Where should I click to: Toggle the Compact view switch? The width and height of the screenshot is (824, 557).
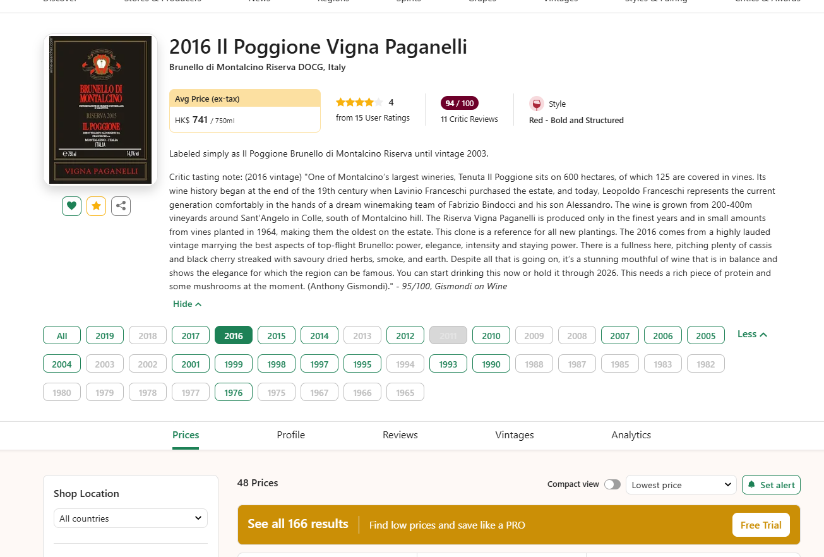click(612, 484)
